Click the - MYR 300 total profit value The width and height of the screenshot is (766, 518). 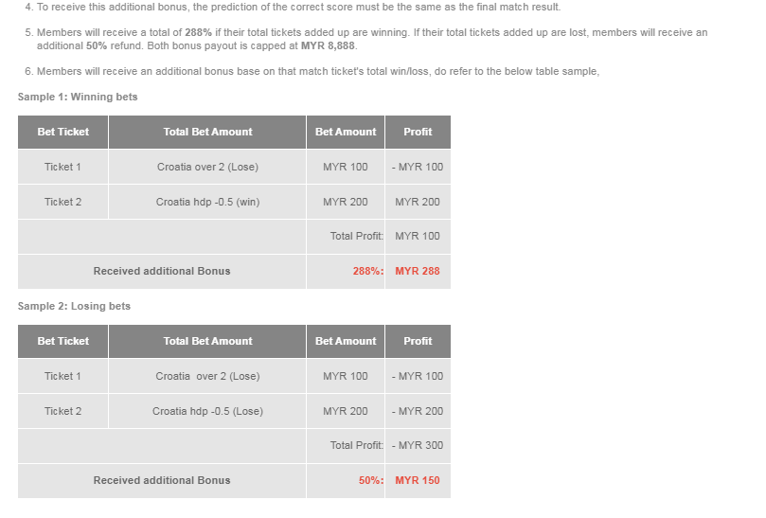(x=418, y=445)
